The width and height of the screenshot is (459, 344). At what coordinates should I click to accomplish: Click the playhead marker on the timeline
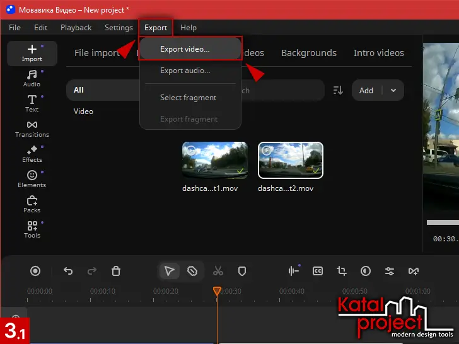pyautogui.click(x=217, y=291)
